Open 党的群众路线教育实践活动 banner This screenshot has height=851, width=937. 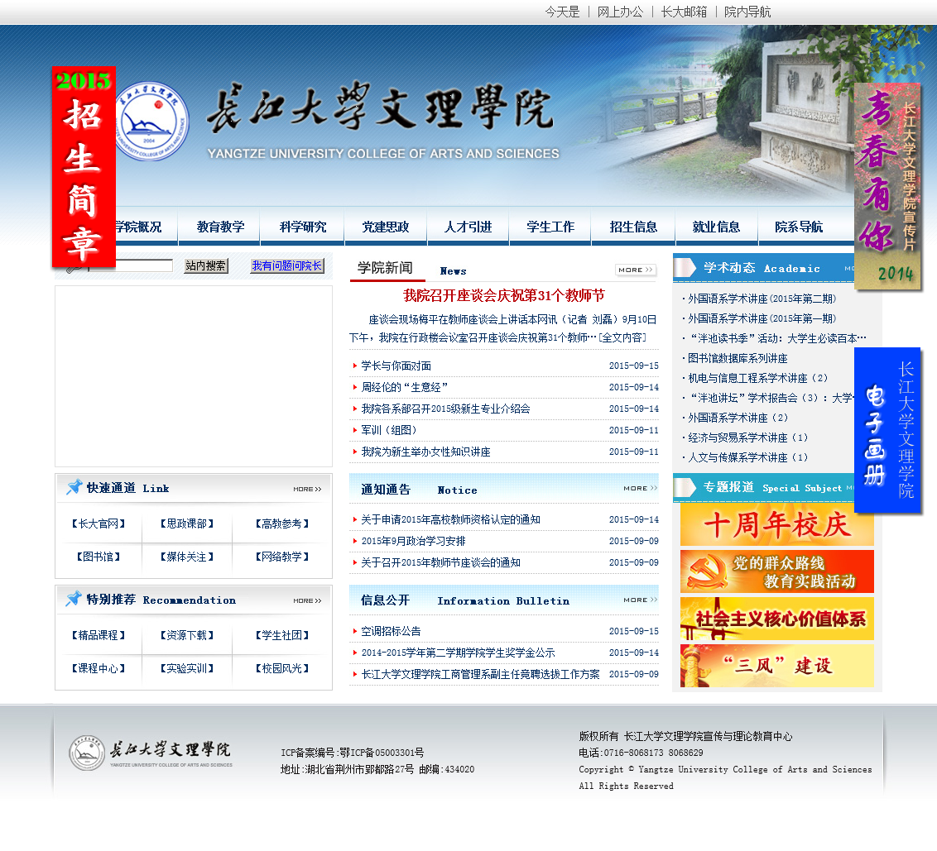click(x=777, y=571)
